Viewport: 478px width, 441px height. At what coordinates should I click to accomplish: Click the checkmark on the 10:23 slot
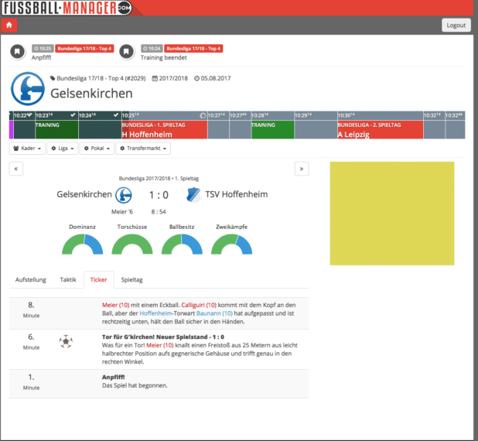[73, 115]
